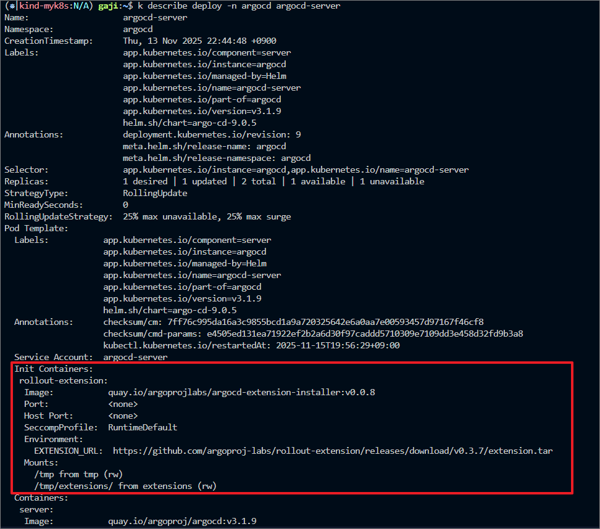
Task: Click the CreationTimestamp value 'Thu, 13 Nov 2025 22:44:48 +0900'
Action: click(199, 41)
